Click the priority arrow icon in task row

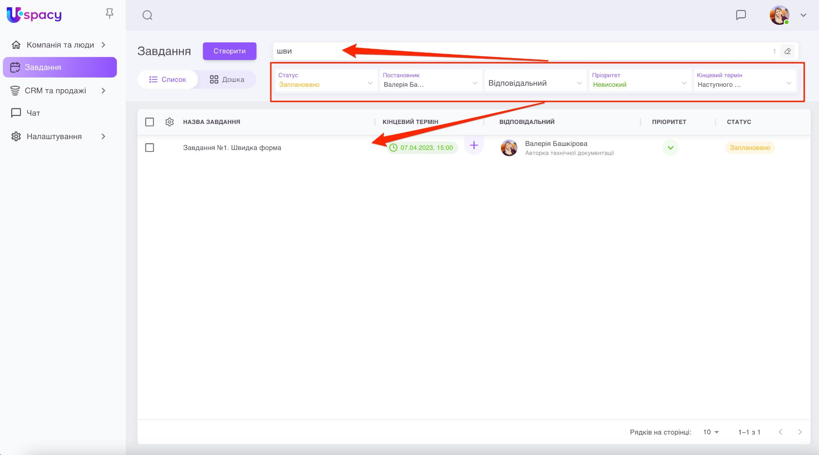coord(670,148)
